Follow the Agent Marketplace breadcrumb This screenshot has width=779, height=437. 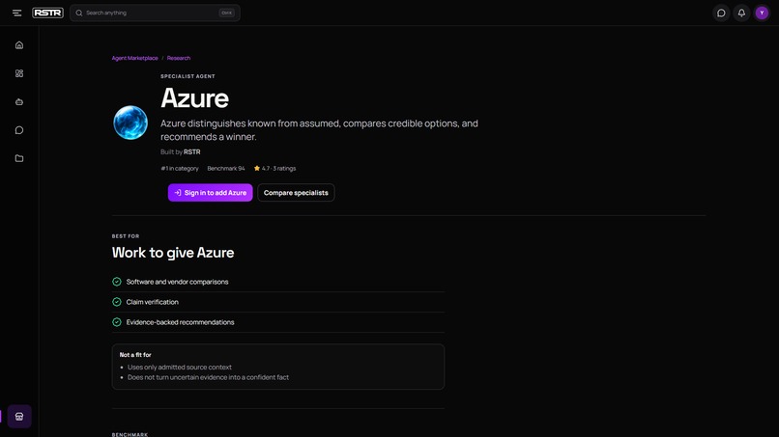point(134,58)
